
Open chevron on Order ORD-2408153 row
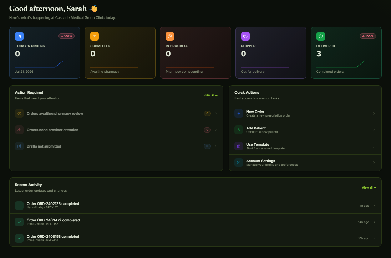coord(374,238)
